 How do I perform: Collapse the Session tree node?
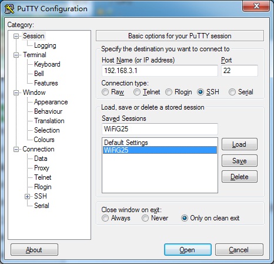pyautogui.click(x=16, y=36)
